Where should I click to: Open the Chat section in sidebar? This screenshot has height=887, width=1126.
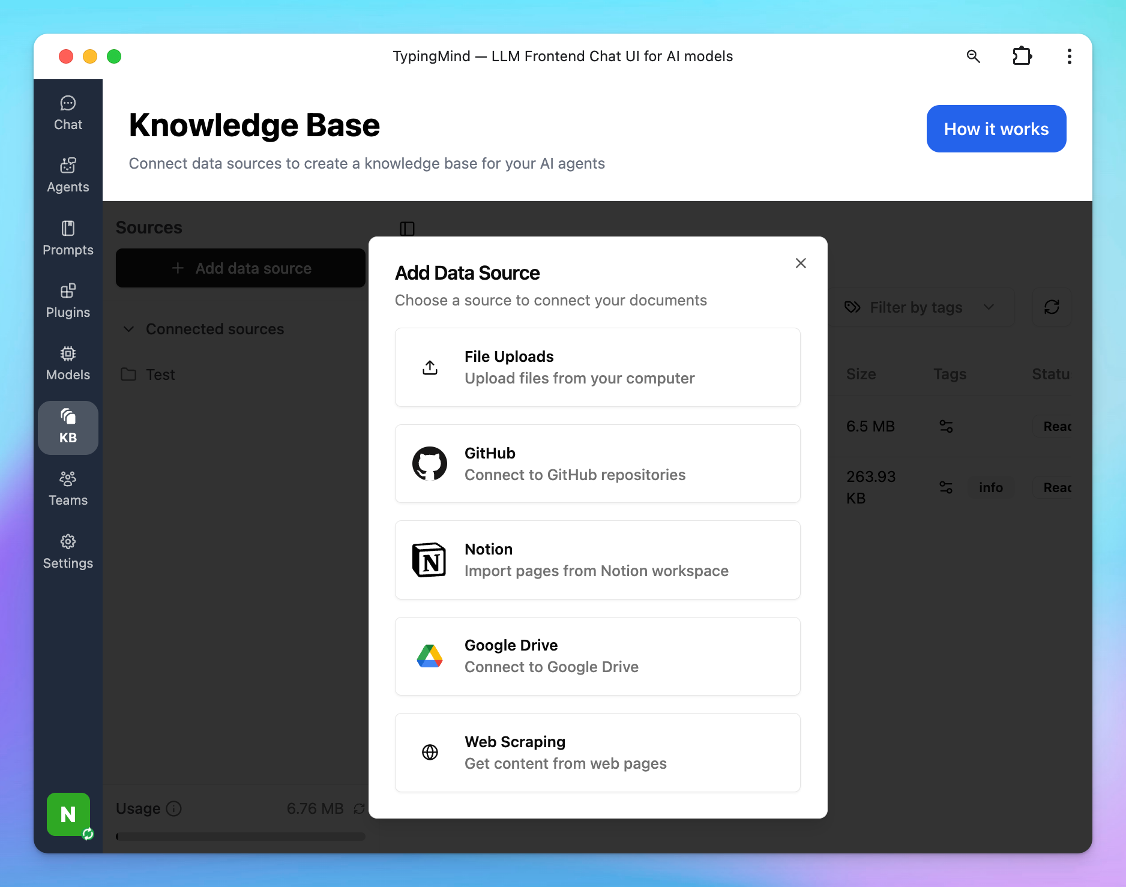[x=68, y=113]
